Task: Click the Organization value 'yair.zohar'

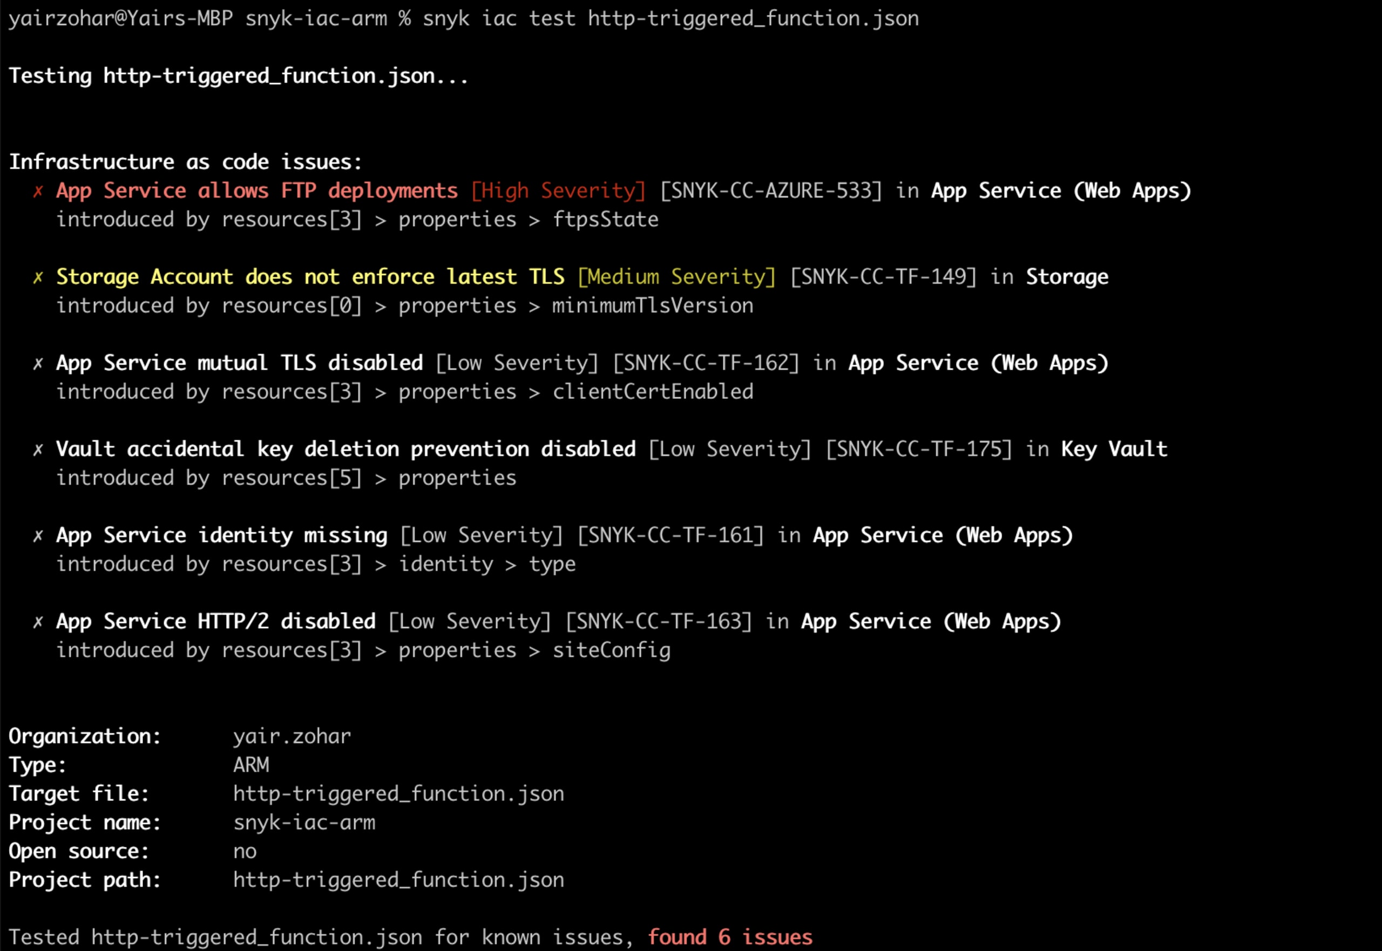Action: 292,737
